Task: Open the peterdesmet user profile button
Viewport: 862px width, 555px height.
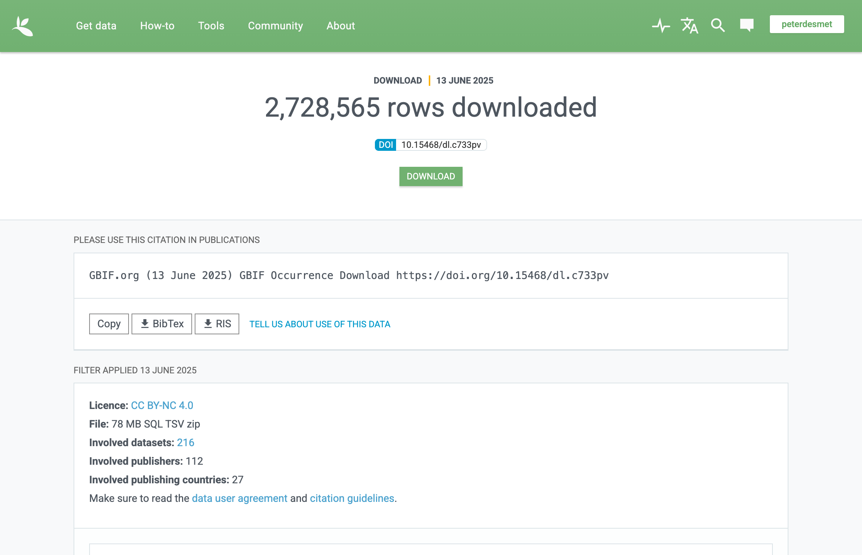Action: pyautogui.click(x=807, y=24)
